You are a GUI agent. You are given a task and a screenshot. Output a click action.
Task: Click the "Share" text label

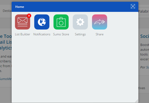pyautogui.click(x=100, y=34)
